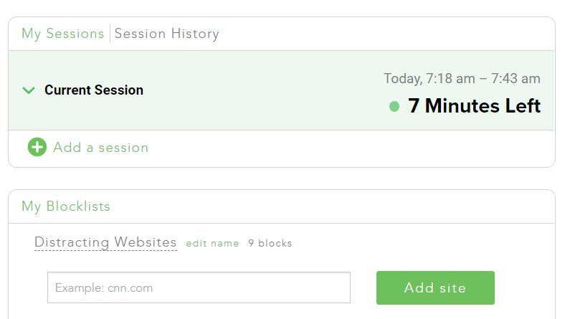Viewport: 565px width, 319px height.
Task: Focus the 'Example: cnn.com' input field
Action: click(x=199, y=287)
